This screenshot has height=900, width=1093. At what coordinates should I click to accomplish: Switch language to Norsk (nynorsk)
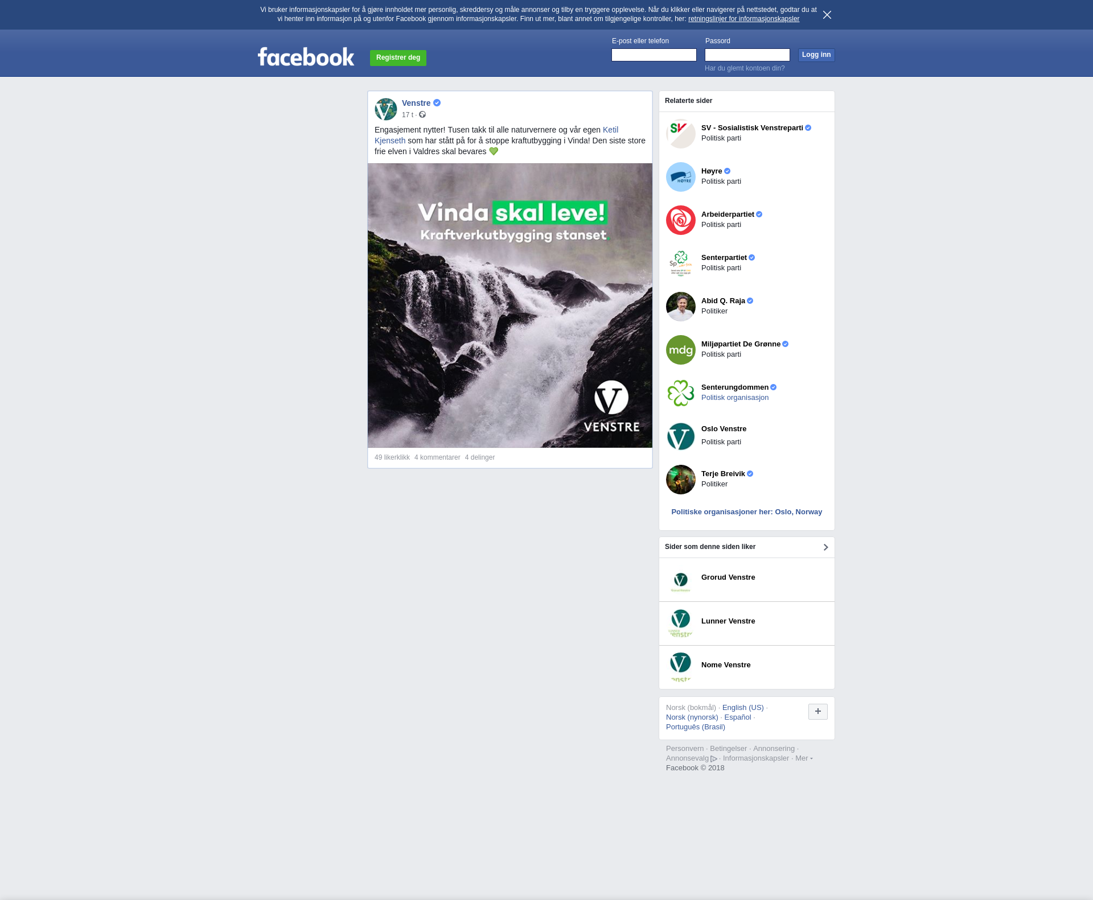(x=692, y=717)
